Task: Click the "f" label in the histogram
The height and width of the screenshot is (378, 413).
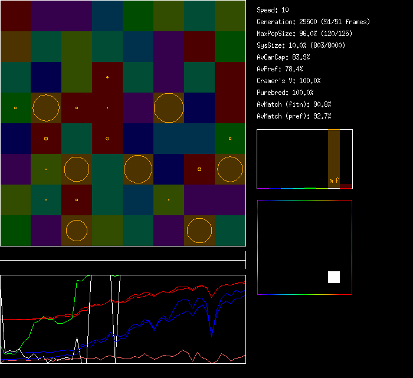Action: (337, 180)
